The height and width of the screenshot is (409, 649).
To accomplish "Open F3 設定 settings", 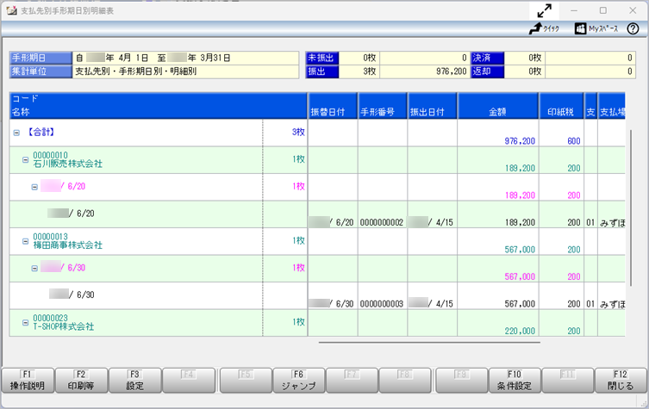I will click(x=134, y=380).
